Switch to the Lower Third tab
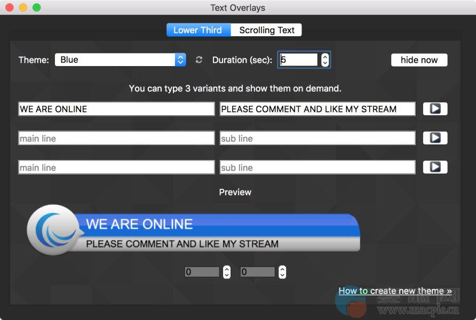This screenshot has height=320, width=476. point(198,30)
